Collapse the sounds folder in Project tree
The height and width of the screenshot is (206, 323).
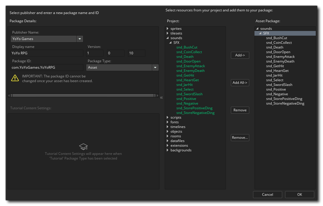[168, 38]
